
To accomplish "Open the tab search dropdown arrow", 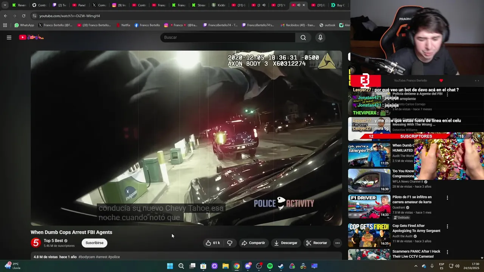I will point(5,5).
